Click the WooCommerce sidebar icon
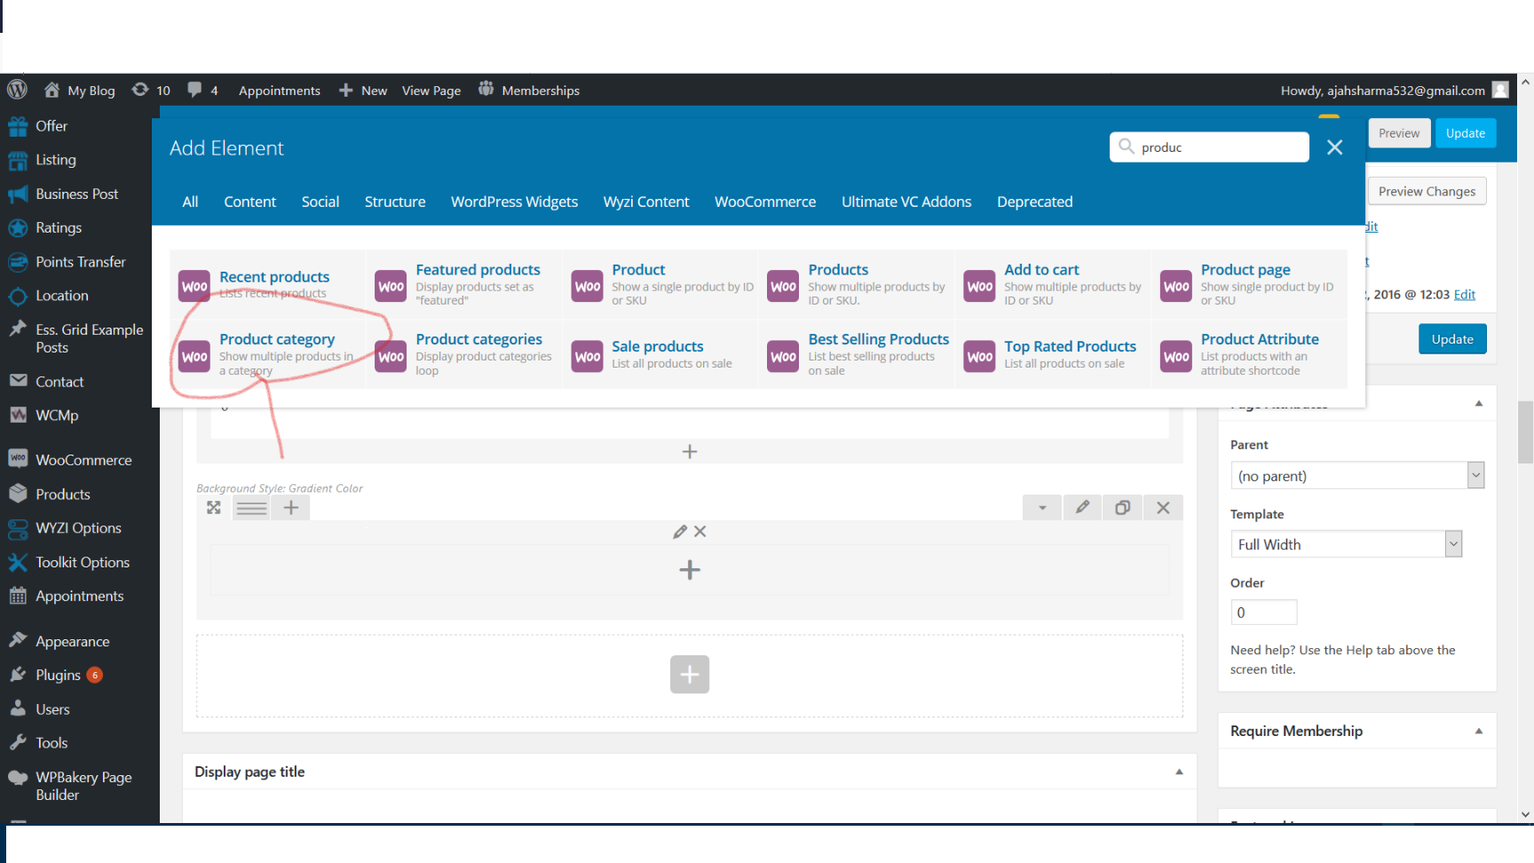This screenshot has width=1534, height=863. pyautogui.click(x=19, y=459)
